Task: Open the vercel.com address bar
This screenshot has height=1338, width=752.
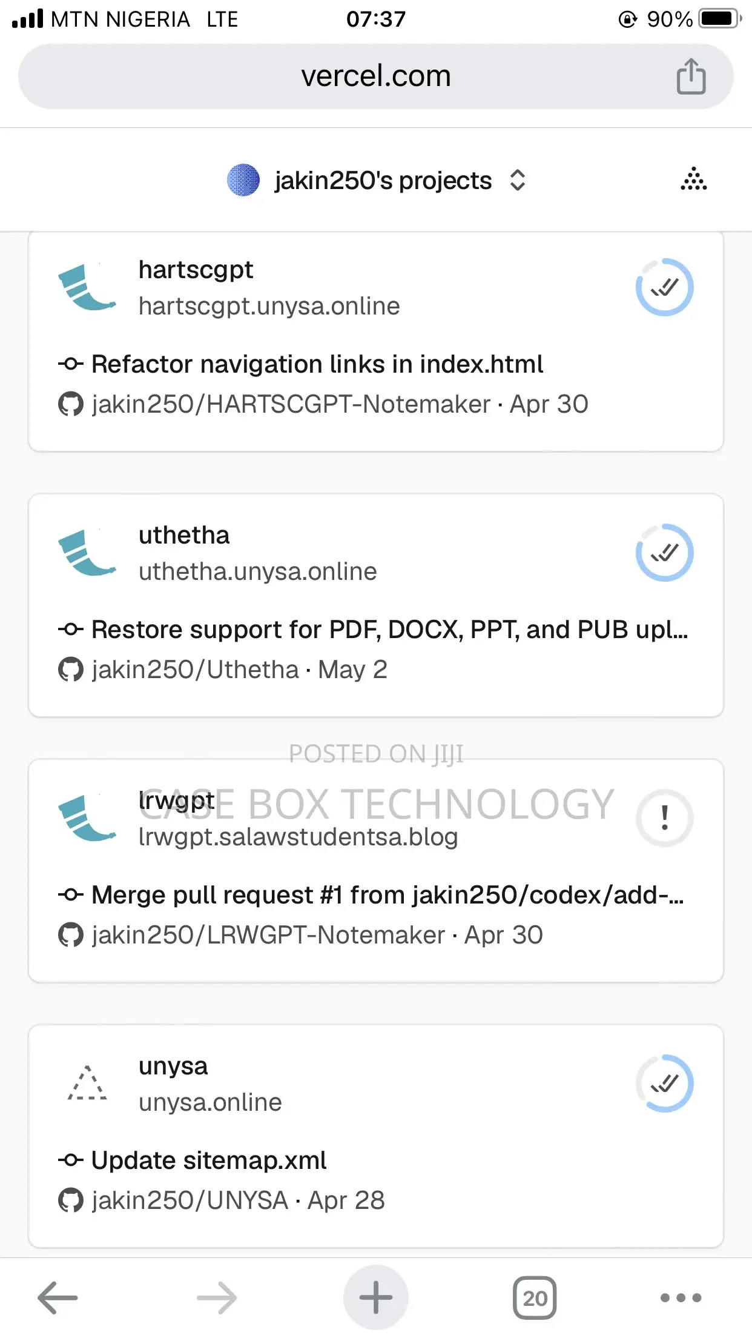Action: click(375, 76)
